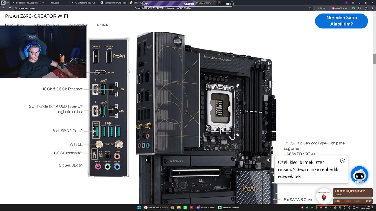Screen dimensions: 376x211
Task: Open the ASUS robot chat assistant
Action: click(359, 175)
